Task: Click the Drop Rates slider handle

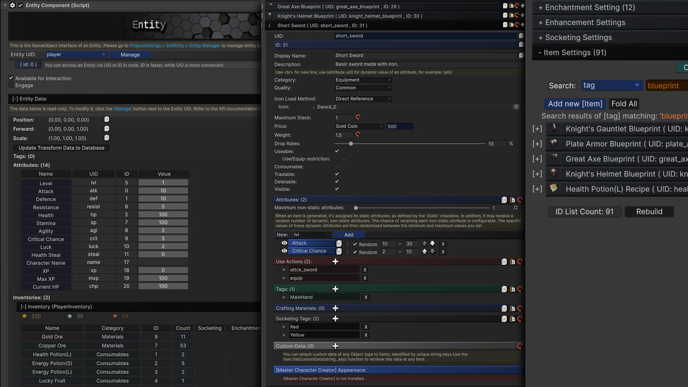Action: (x=351, y=143)
